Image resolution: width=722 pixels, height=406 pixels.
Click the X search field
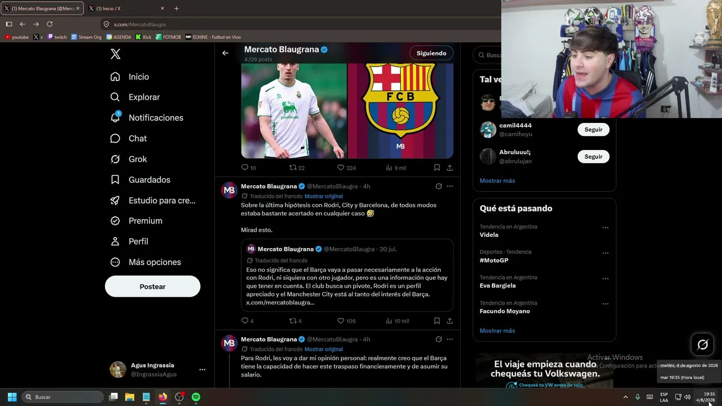click(488, 55)
